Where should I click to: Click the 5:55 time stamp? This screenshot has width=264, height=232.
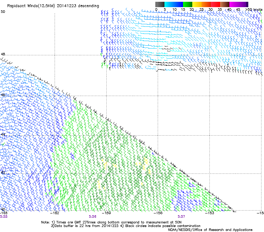[4, 217]
